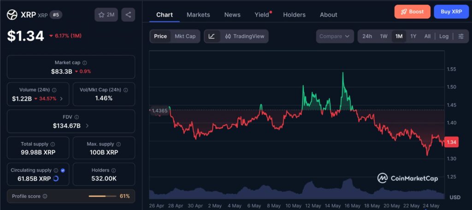Open the About tab
The height and width of the screenshot is (210, 472).
click(x=328, y=14)
